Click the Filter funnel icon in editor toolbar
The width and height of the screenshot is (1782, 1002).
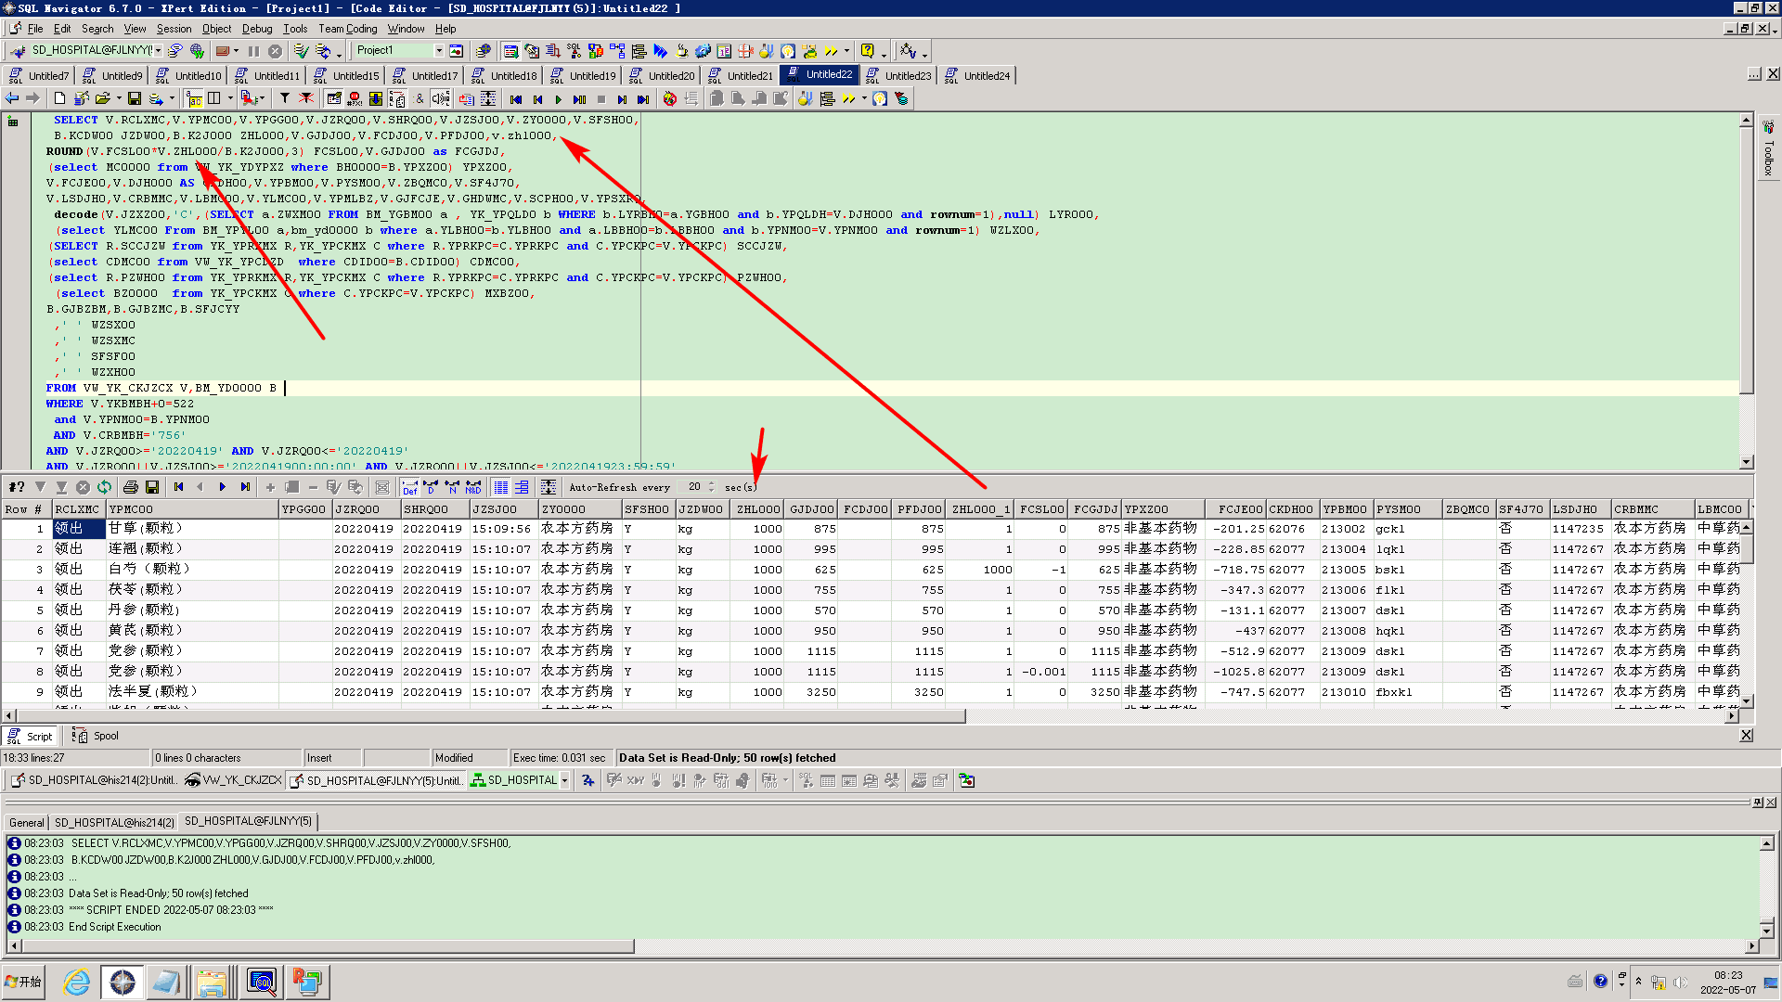tap(285, 98)
